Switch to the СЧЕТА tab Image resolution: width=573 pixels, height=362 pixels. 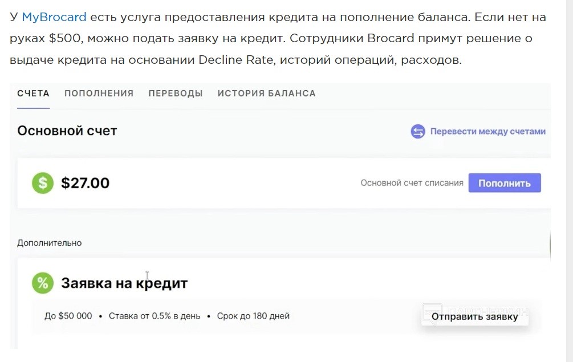tap(33, 93)
